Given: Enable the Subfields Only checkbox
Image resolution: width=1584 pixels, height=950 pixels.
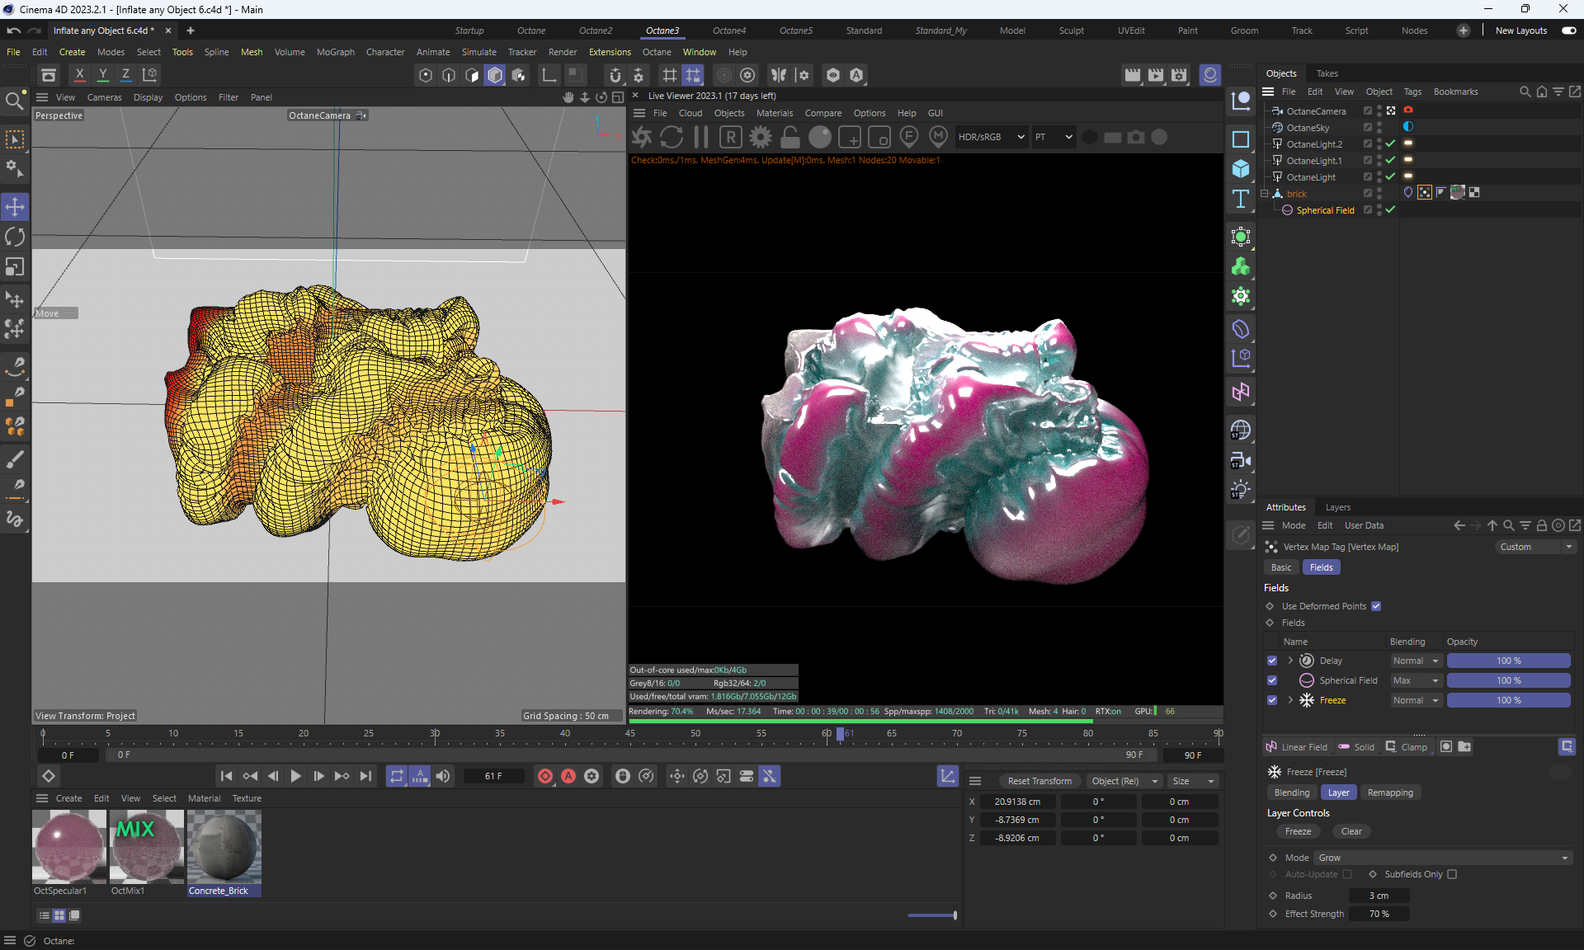Looking at the screenshot, I should [x=1452, y=874].
